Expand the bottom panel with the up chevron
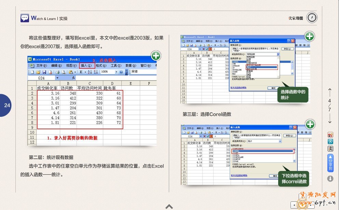 pyautogui.click(x=169, y=206)
